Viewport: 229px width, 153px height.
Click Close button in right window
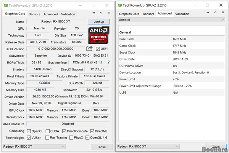[216, 147]
